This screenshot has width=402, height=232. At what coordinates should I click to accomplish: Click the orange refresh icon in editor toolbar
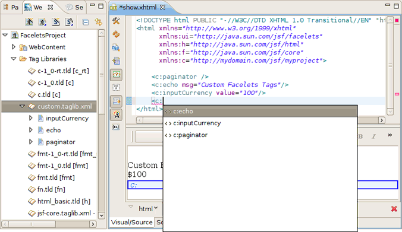pyautogui.click(x=116, y=34)
